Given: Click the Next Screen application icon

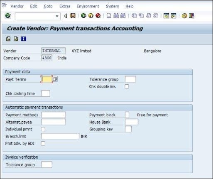Looking at the screenshot, I should [16, 39].
